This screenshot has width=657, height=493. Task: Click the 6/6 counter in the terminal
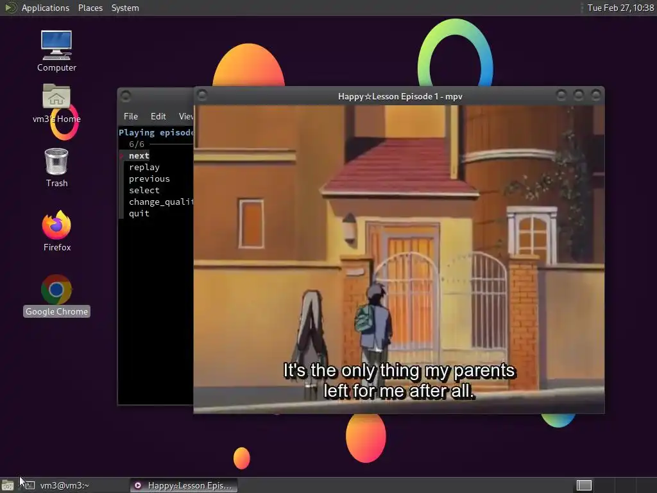(x=137, y=144)
